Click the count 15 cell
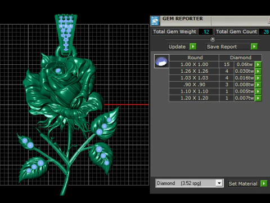Viewport: 270px width, 203px height. tap(227, 64)
